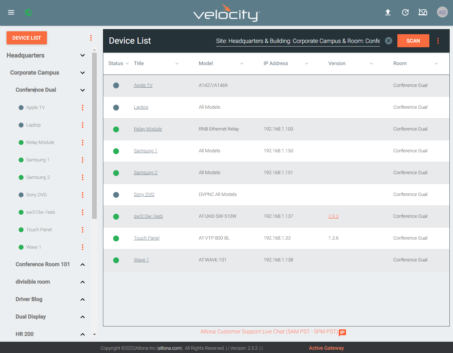
Task: Collapse the Headquarters site
Action: pos(83,55)
